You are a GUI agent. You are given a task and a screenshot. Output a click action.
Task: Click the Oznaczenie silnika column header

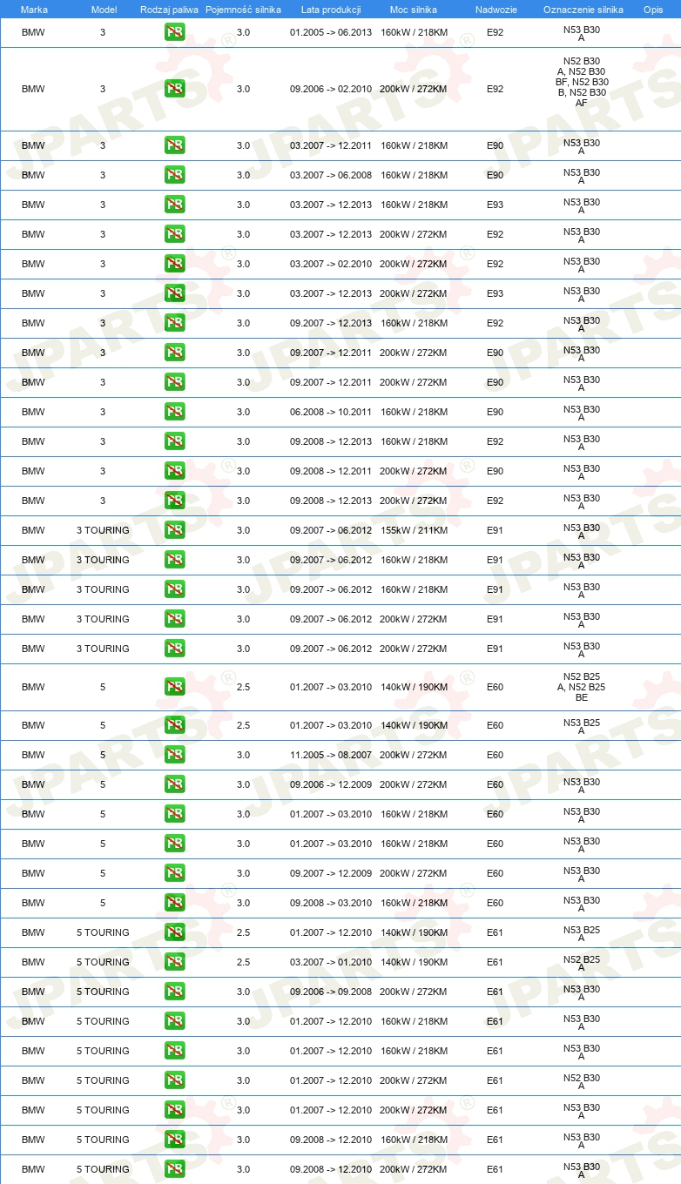[583, 10]
